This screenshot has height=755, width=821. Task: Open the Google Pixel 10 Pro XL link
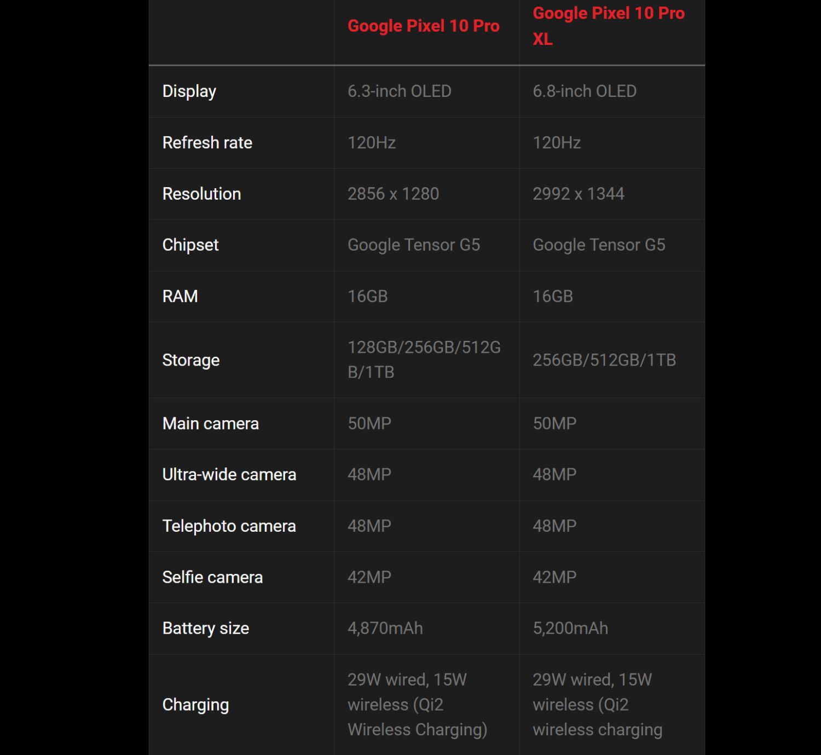(x=608, y=26)
